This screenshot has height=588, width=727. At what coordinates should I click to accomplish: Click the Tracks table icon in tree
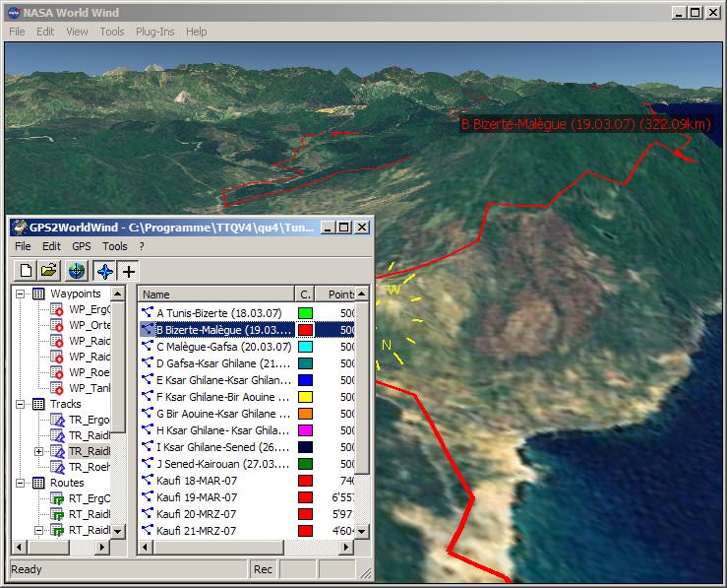[38, 404]
